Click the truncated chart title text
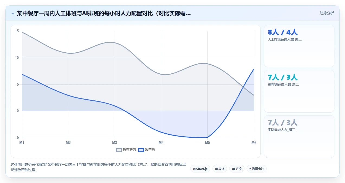 (104, 13)
